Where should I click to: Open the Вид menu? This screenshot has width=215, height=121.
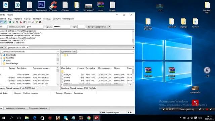(x=10, y=19)
